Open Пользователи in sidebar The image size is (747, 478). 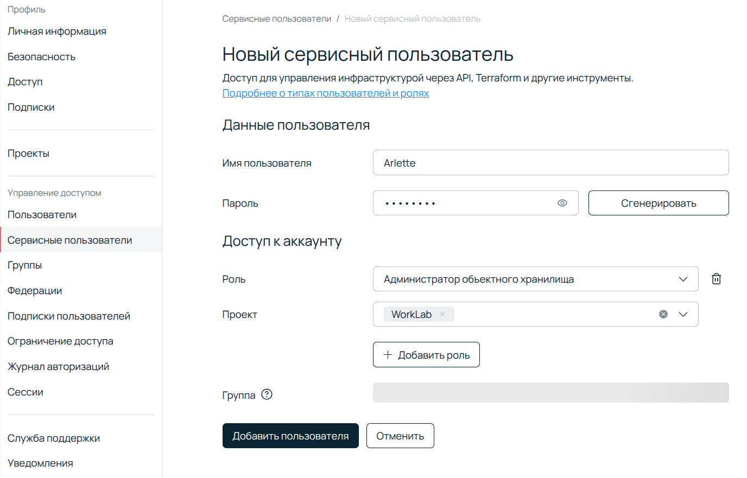click(42, 215)
